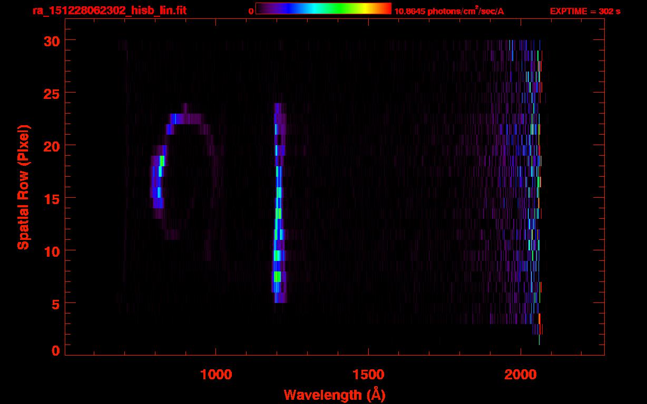Click the file name ra_151228062302_hisb_lin.fit

pos(109,11)
